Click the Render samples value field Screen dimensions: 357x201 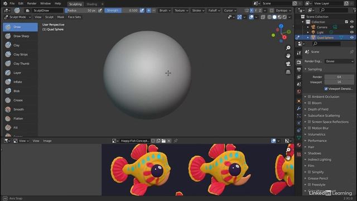click(339, 77)
